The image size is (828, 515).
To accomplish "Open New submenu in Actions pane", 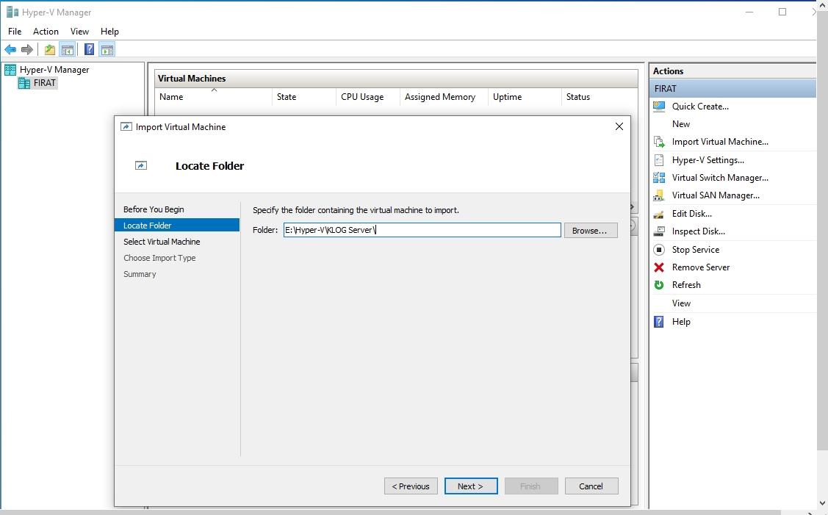I will (x=681, y=124).
